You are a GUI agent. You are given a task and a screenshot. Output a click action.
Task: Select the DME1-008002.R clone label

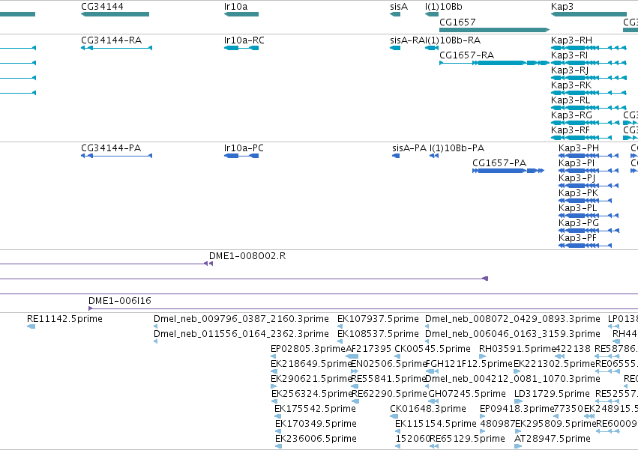(247, 256)
